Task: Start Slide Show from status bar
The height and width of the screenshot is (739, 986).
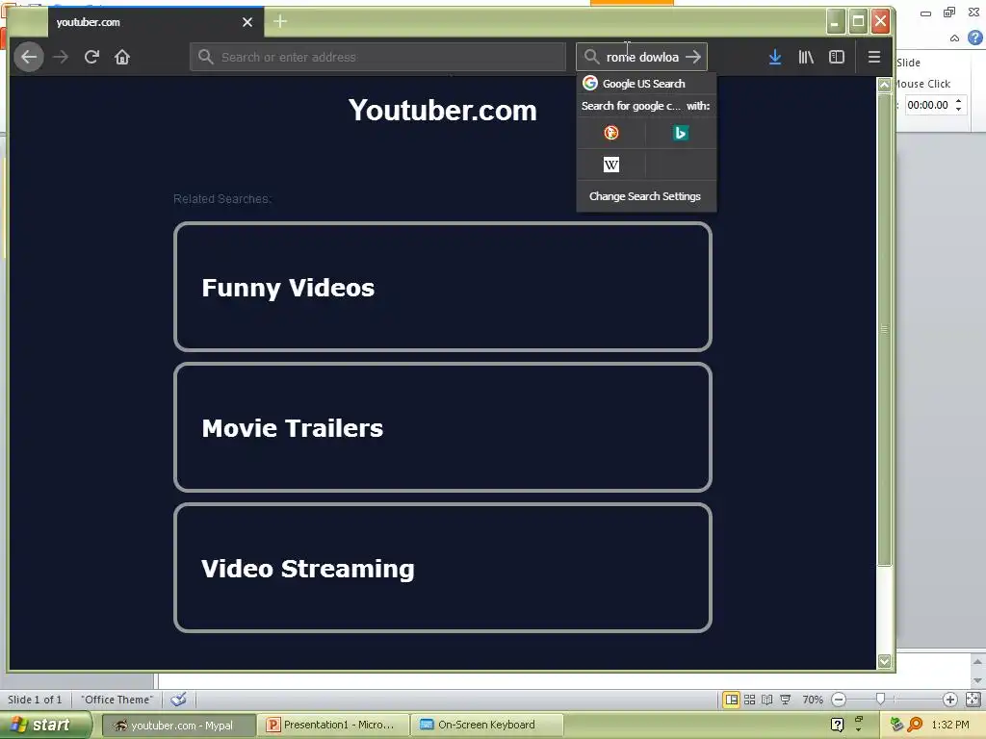Action: pos(786,700)
